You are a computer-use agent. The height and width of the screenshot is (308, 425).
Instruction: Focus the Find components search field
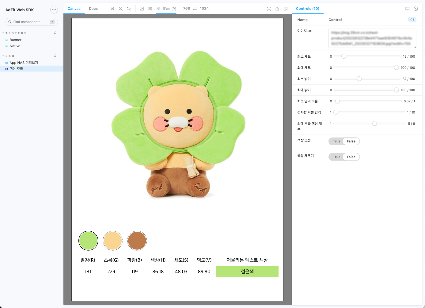click(32, 22)
